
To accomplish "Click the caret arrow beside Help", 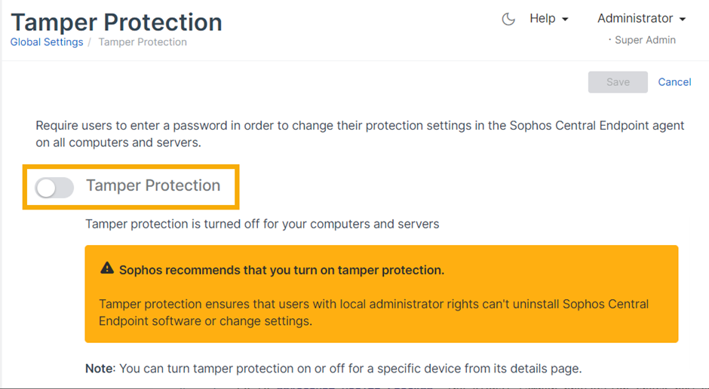I will coord(566,20).
